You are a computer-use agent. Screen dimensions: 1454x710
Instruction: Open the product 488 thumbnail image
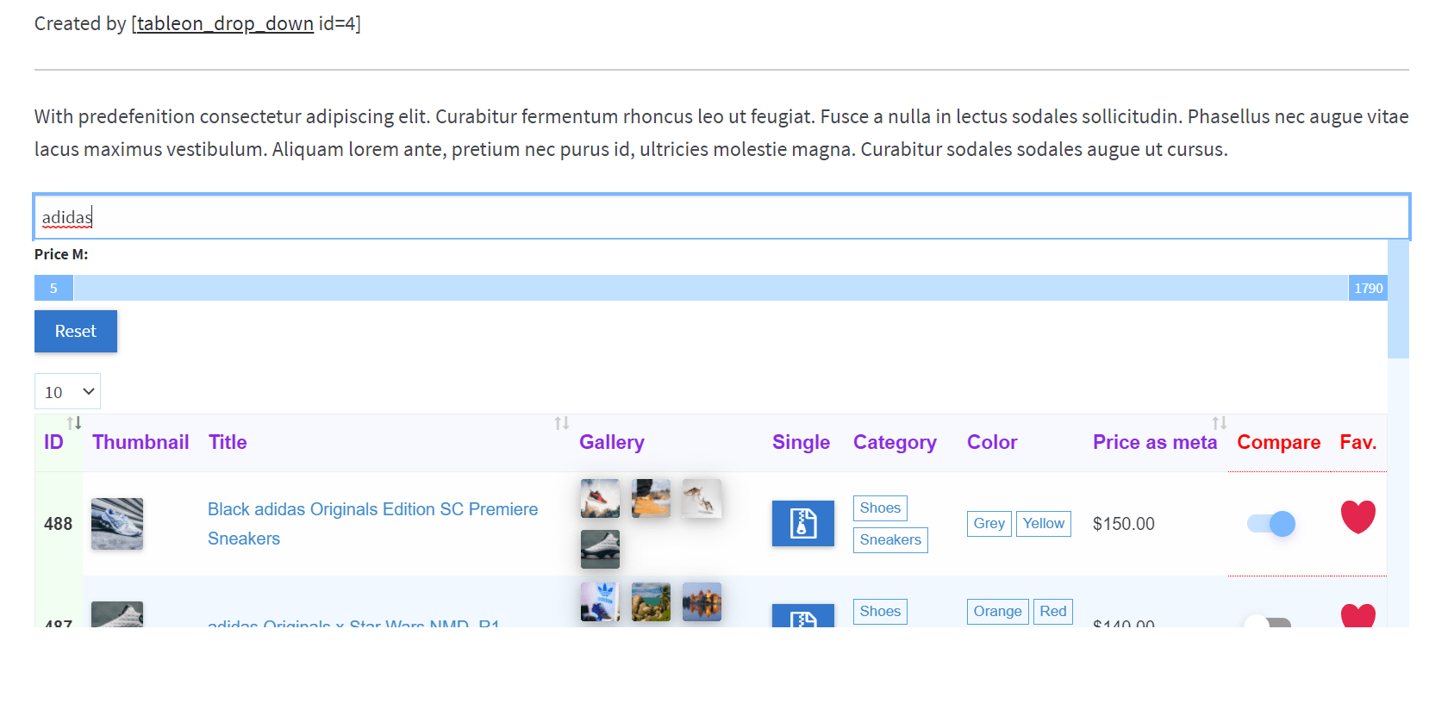click(x=117, y=524)
